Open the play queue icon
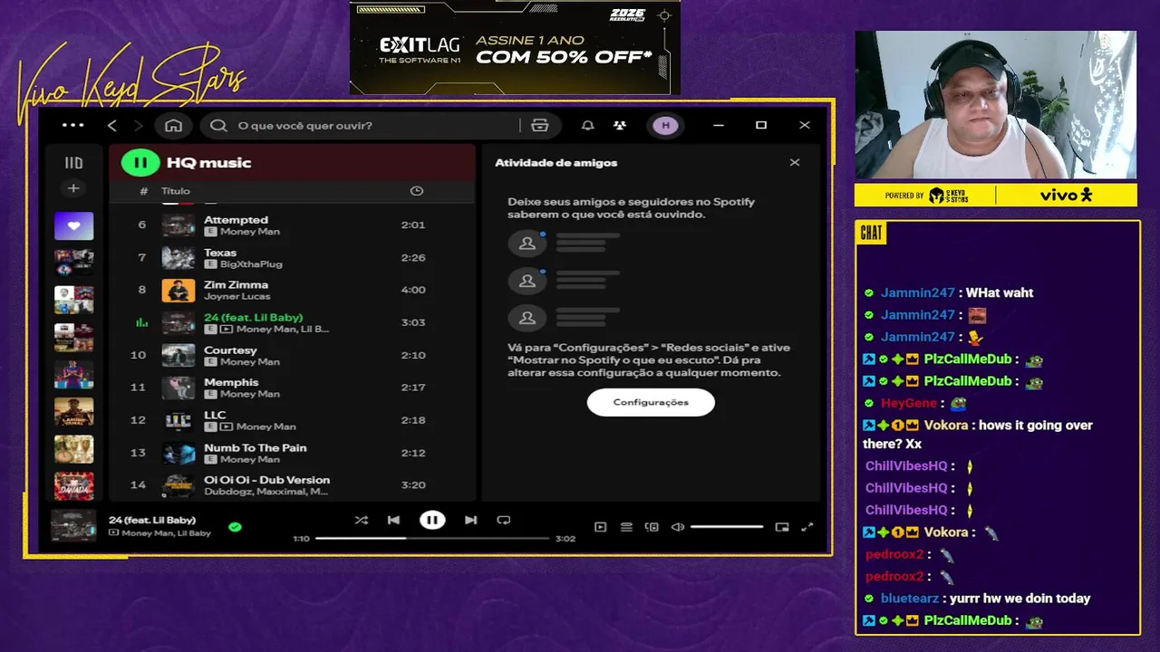The height and width of the screenshot is (652, 1160). pos(626,527)
